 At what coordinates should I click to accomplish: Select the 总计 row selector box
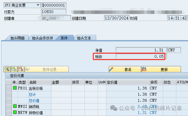pyautogui.click(x=9, y=94)
